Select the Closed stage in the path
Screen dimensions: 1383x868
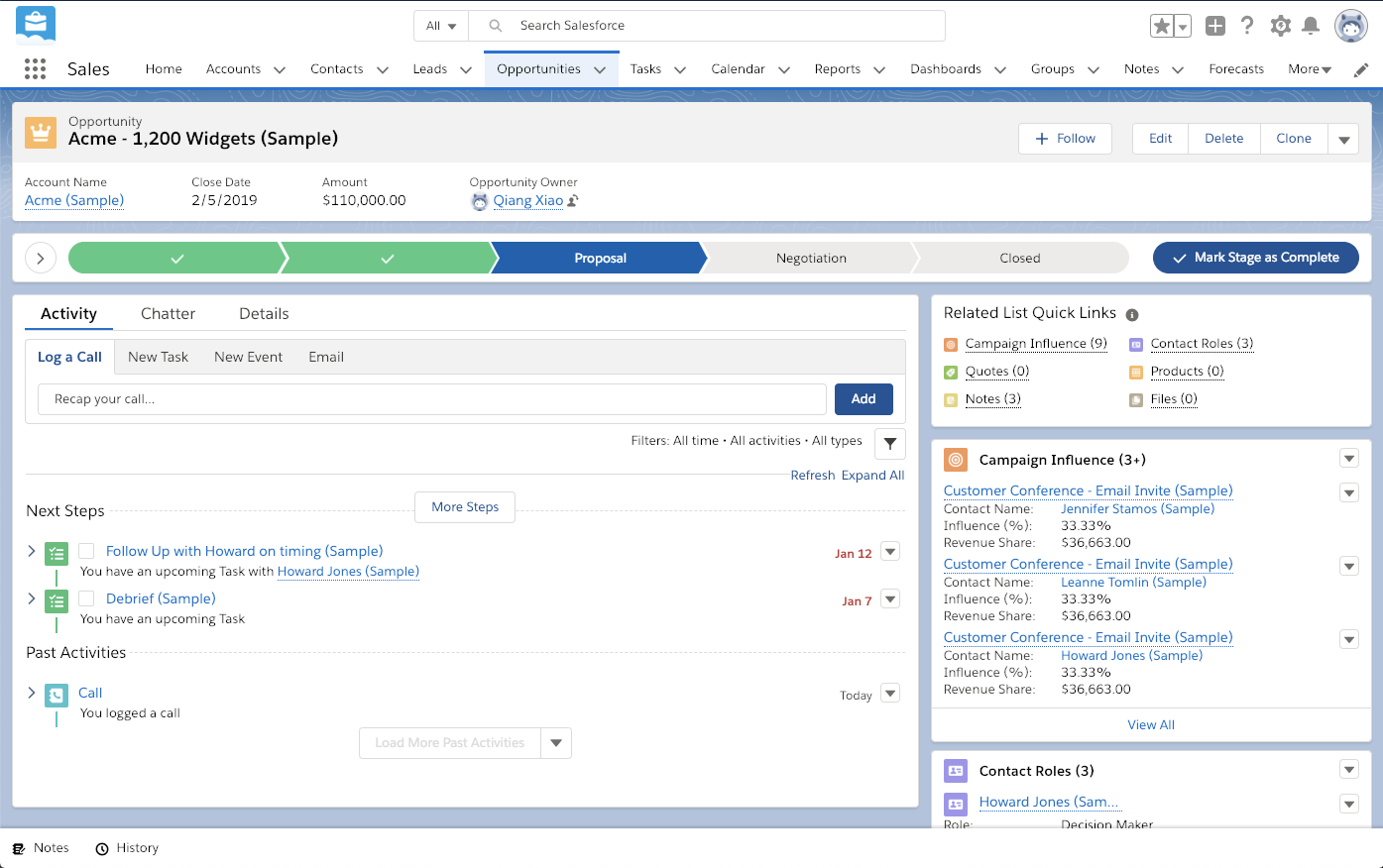pos(1020,258)
